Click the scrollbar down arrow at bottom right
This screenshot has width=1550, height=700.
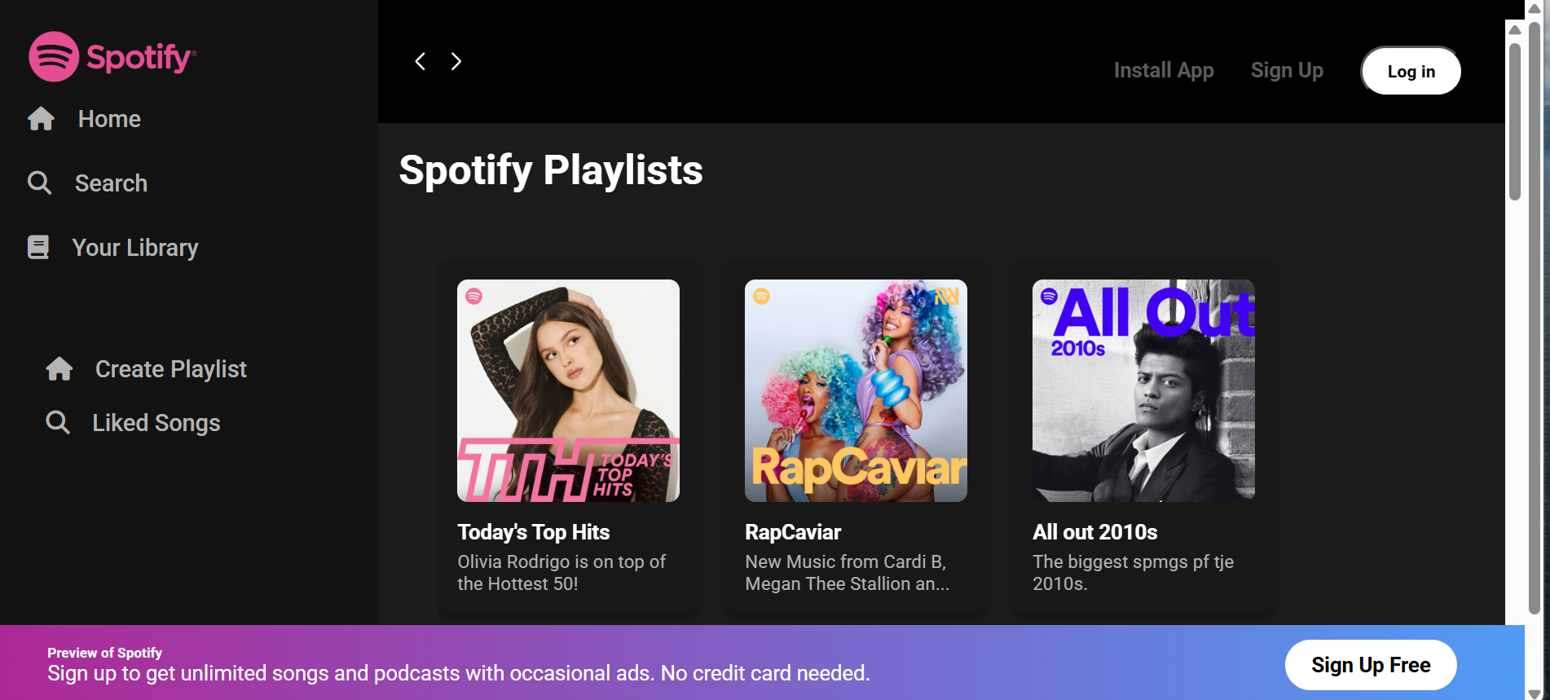[1535, 693]
